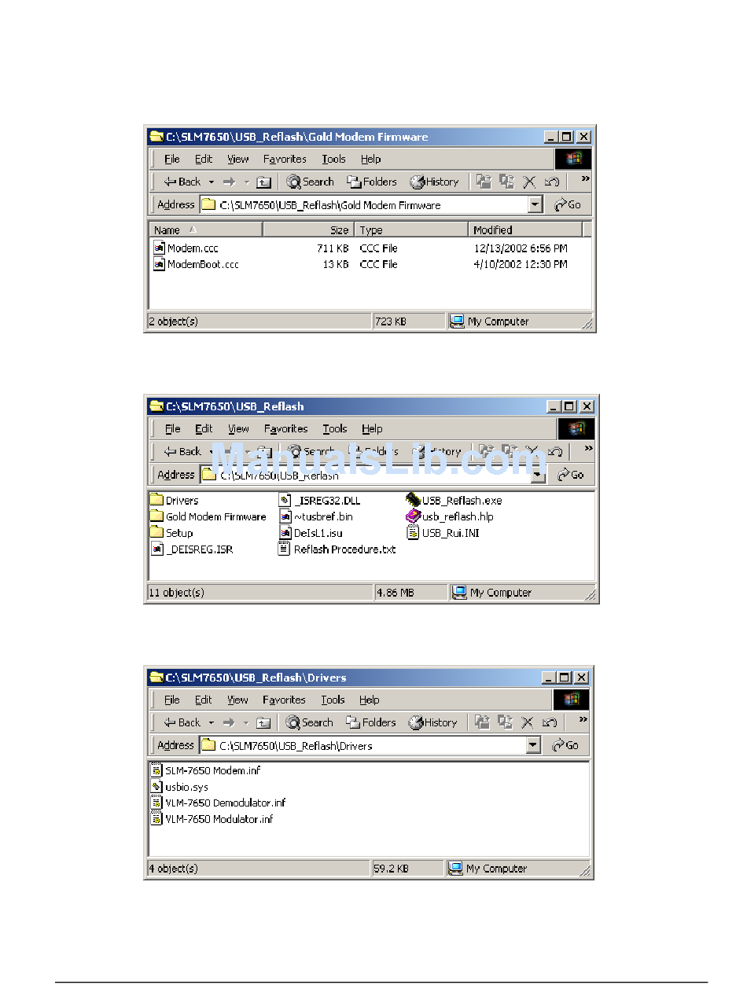Click Go button in USB_Reflash window

click(572, 475)
